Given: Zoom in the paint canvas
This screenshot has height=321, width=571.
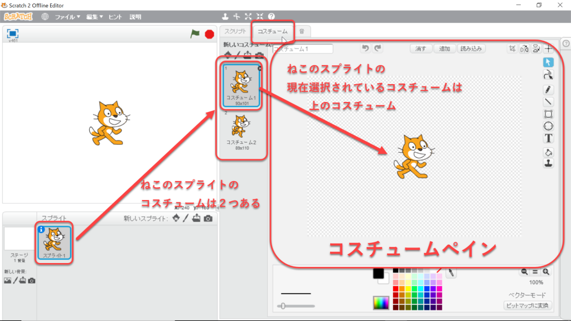Looking at the screenshot, I should point(546,271).
